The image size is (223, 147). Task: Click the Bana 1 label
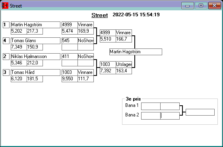click(132, 105)
